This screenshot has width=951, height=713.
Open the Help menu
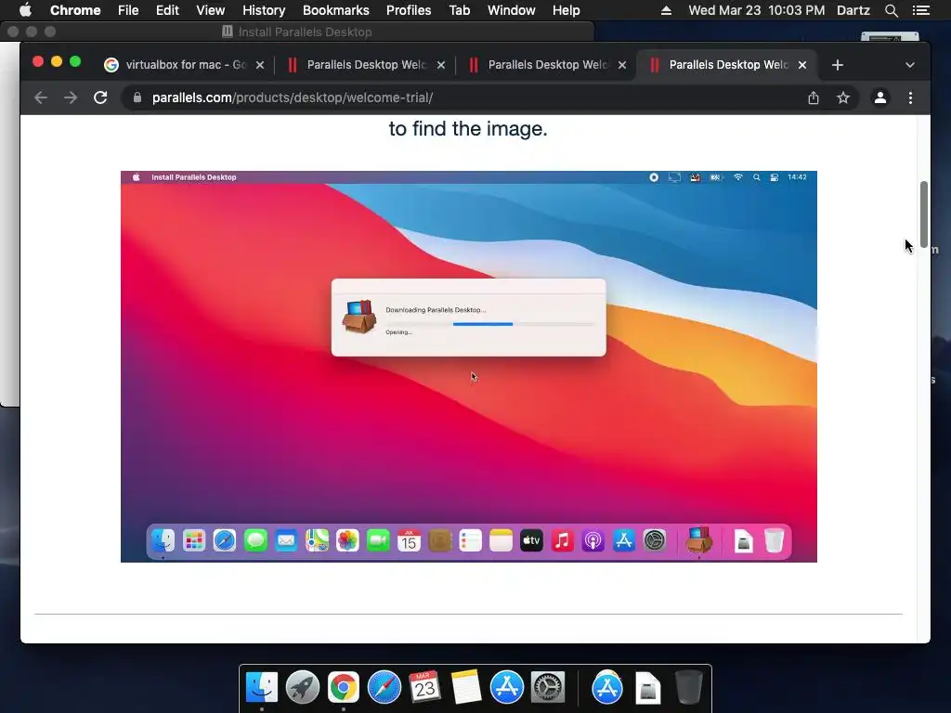[566, 10]
